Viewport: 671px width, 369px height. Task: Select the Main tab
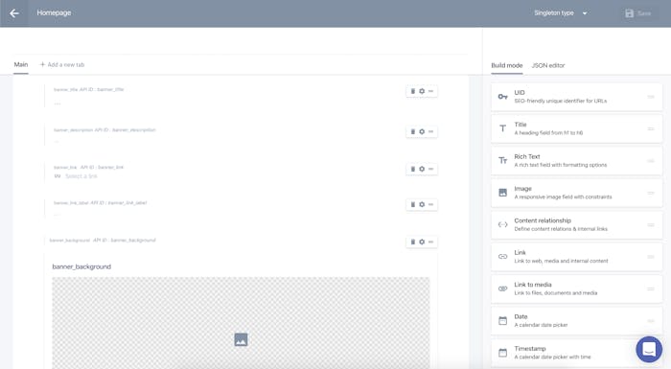click(20, 64)
